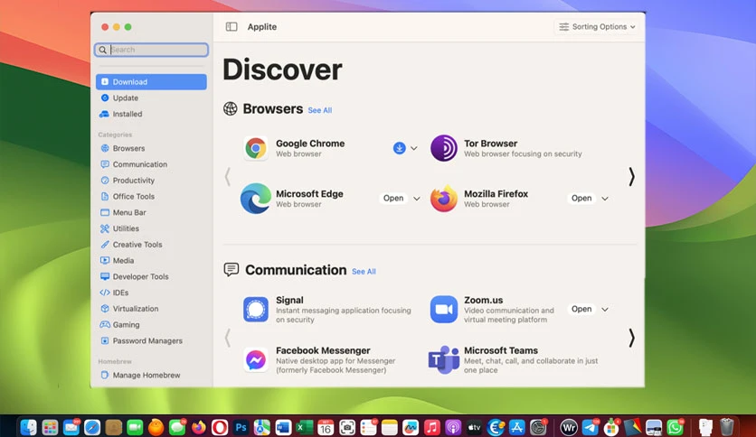
Task: Click the Google Chrome app icon
Action: pos(256,148)
